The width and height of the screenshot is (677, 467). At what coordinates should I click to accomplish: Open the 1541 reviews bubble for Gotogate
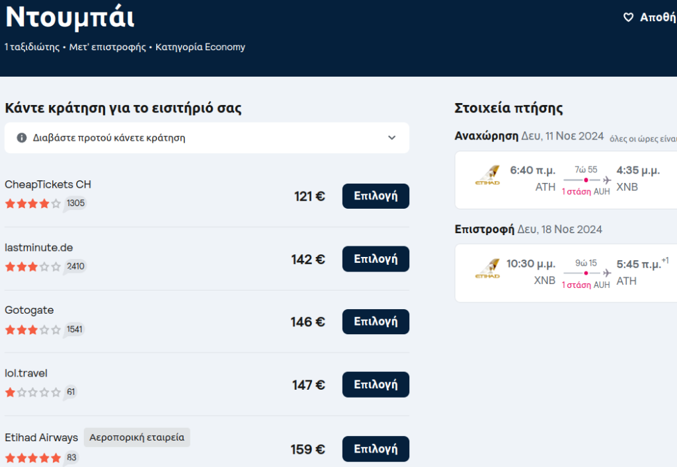pyautogui.click(x=74, y=330)
